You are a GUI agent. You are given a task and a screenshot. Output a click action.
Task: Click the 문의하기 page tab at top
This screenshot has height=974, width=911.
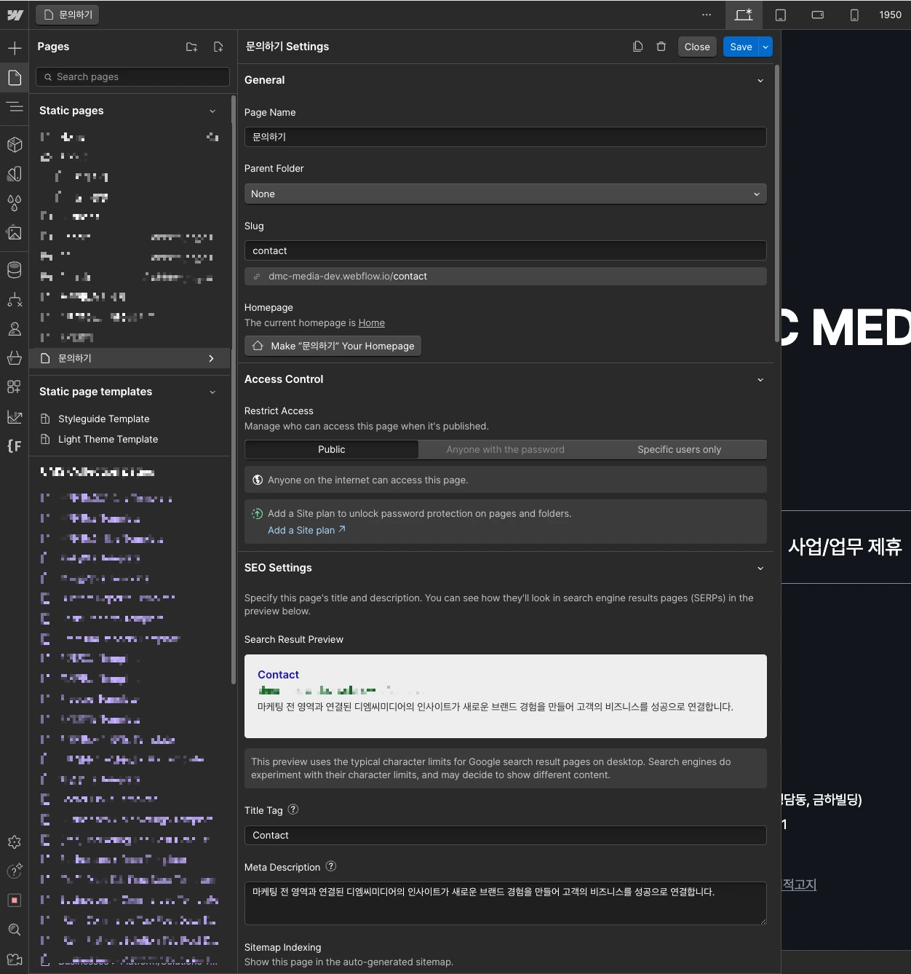(68, 15)
